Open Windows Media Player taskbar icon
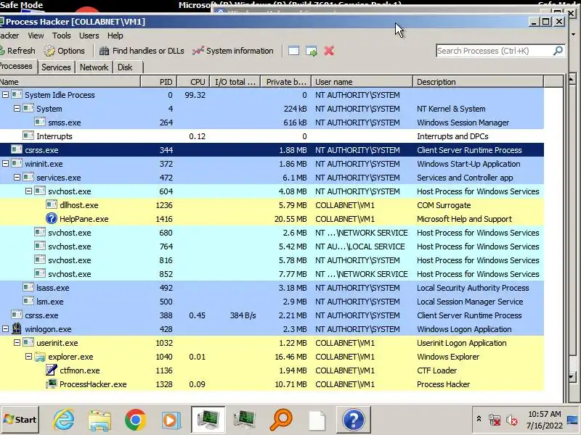The height and width of the screenshot is (435, 581). pyautogui.click(x=171, y=420)
